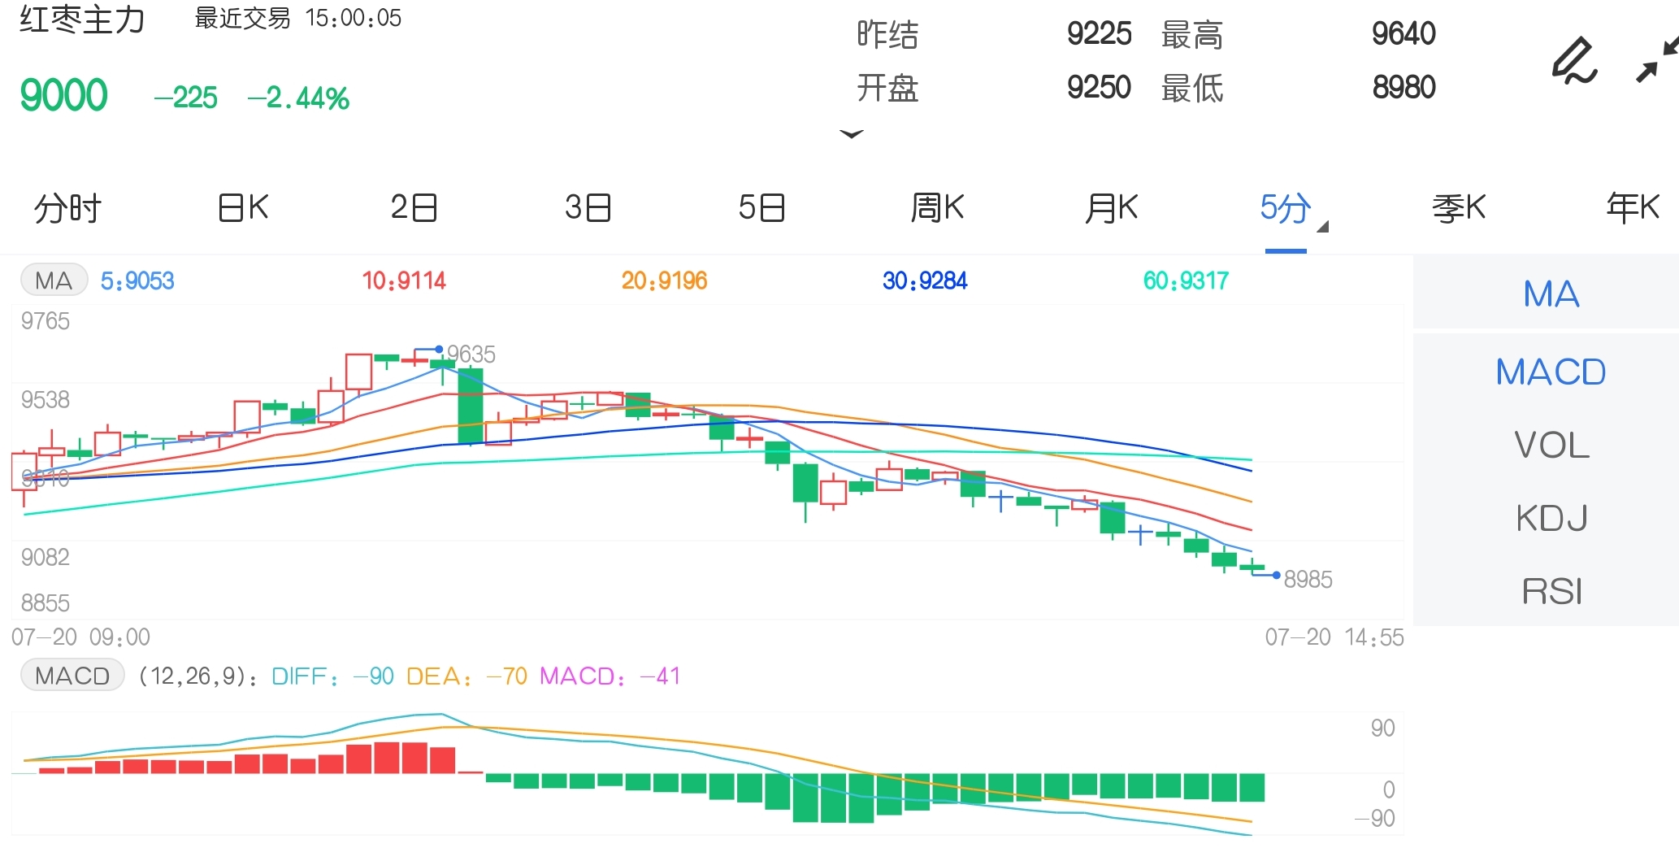Viewport: 1679px width, 848px height.
Task: Click the end time 07-20 14:55 label
Action: [1334, 637]
